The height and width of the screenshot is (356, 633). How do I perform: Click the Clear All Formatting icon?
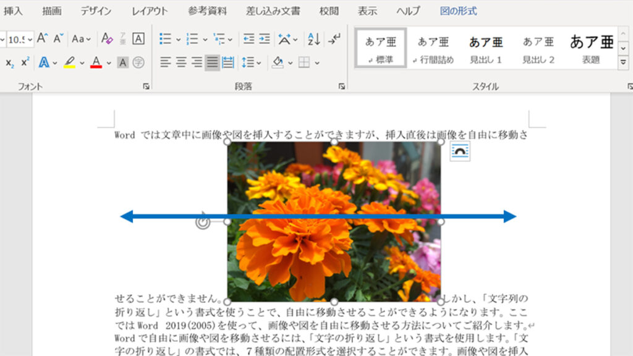(x=107, y=39)
